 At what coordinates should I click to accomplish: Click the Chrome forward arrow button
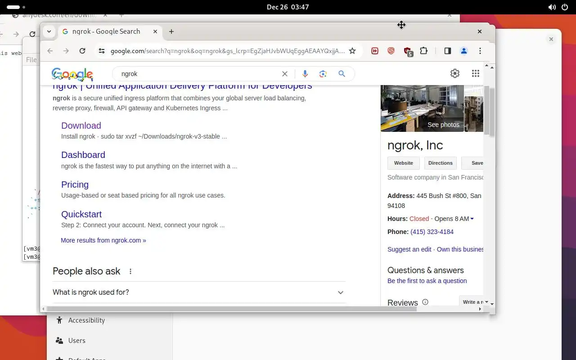(66, 51)
